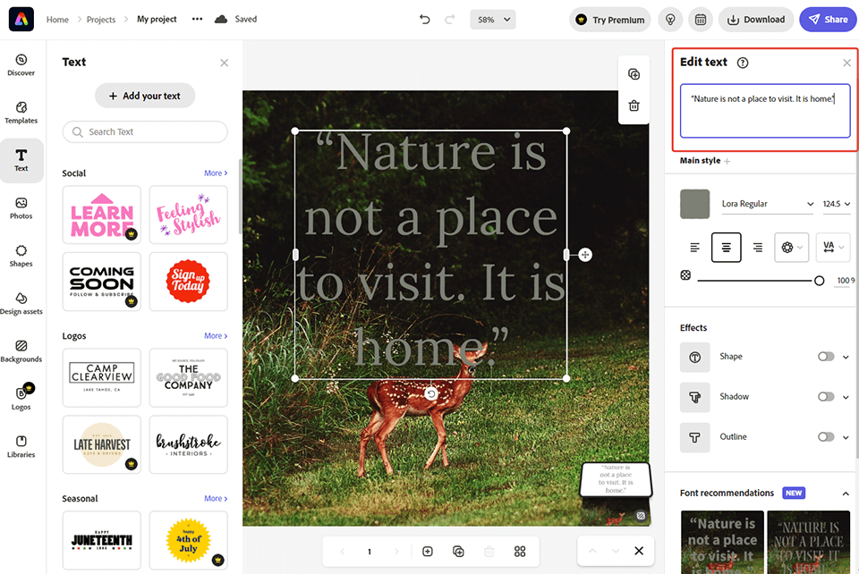This screenshot has height=574, width=859.
Task: Click the opacity slider handle
Action: [819, 281]
